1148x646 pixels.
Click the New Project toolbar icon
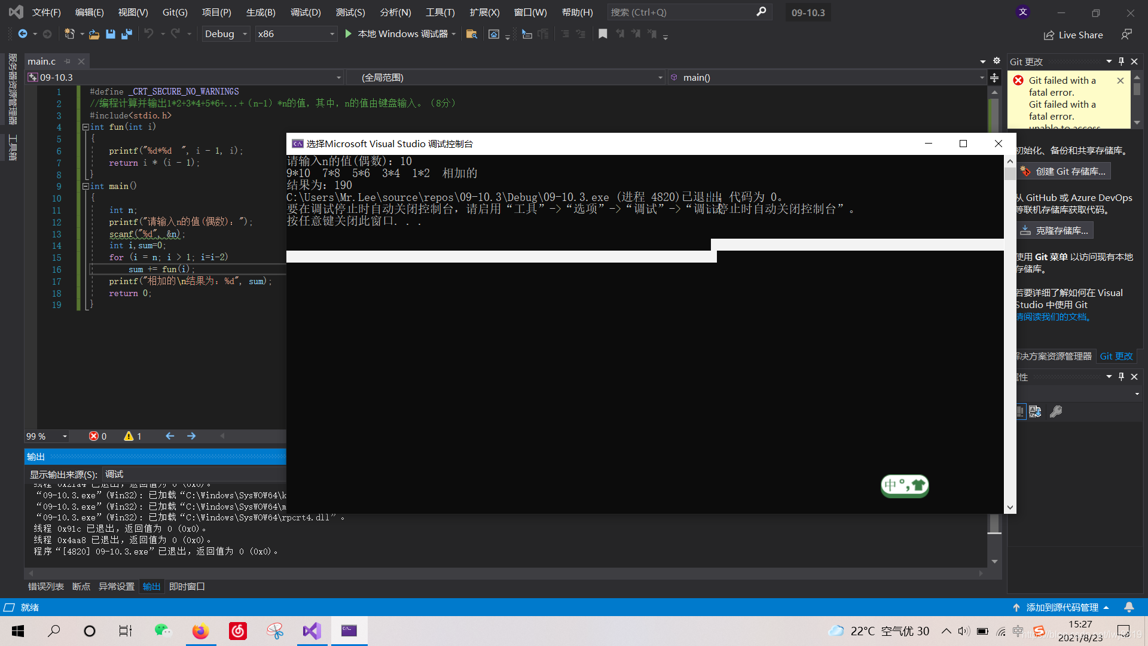point(69,34)
